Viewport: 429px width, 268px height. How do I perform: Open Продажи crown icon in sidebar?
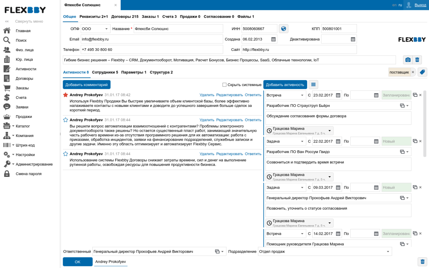point(7,117)
